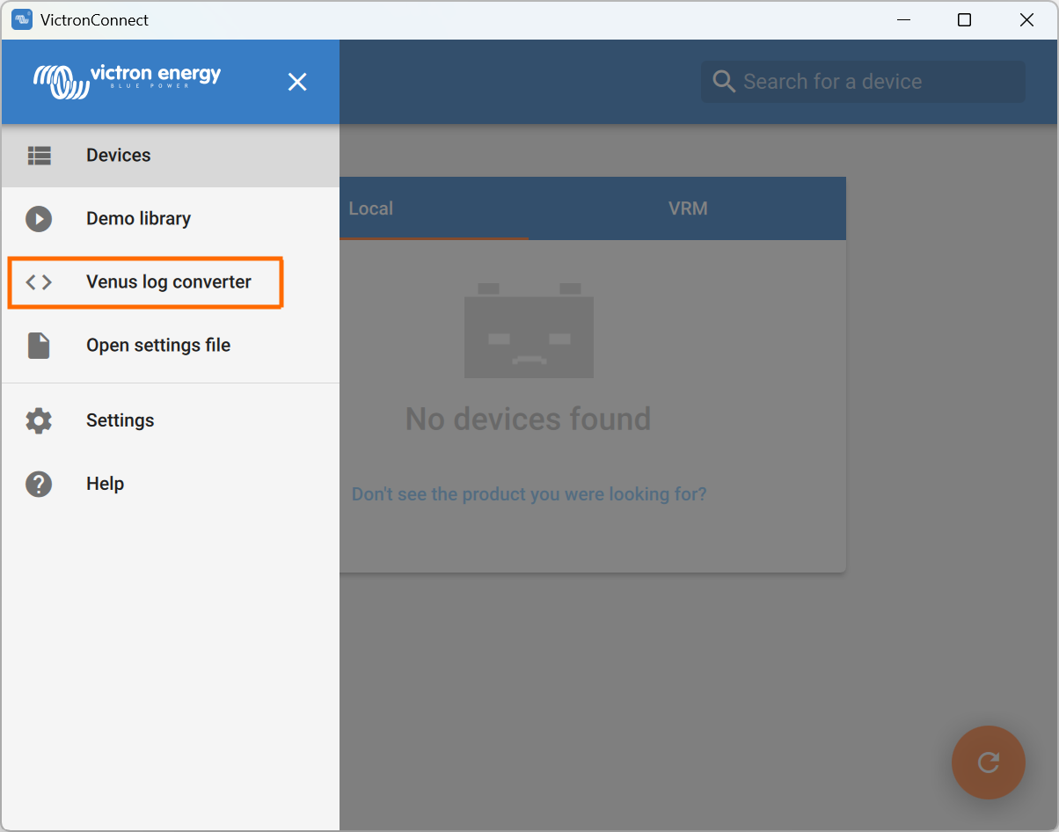The width and height of the screenshot is (1059, 832).
Task: Switch to the Local tab
Action: 371,209
